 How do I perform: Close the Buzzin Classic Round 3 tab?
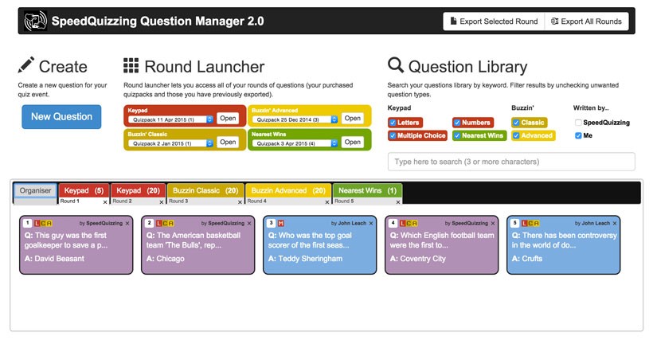point(240,201)
